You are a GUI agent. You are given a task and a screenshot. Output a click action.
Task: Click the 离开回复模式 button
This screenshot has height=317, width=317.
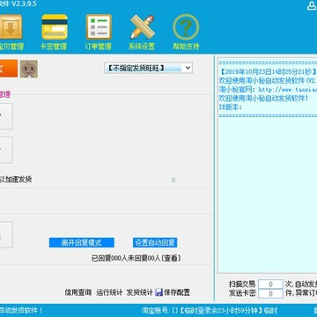tap(82, 242)
